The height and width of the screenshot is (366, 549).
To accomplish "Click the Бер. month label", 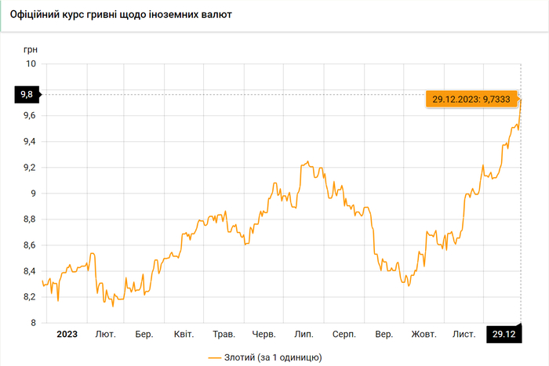I will point(144,334).
